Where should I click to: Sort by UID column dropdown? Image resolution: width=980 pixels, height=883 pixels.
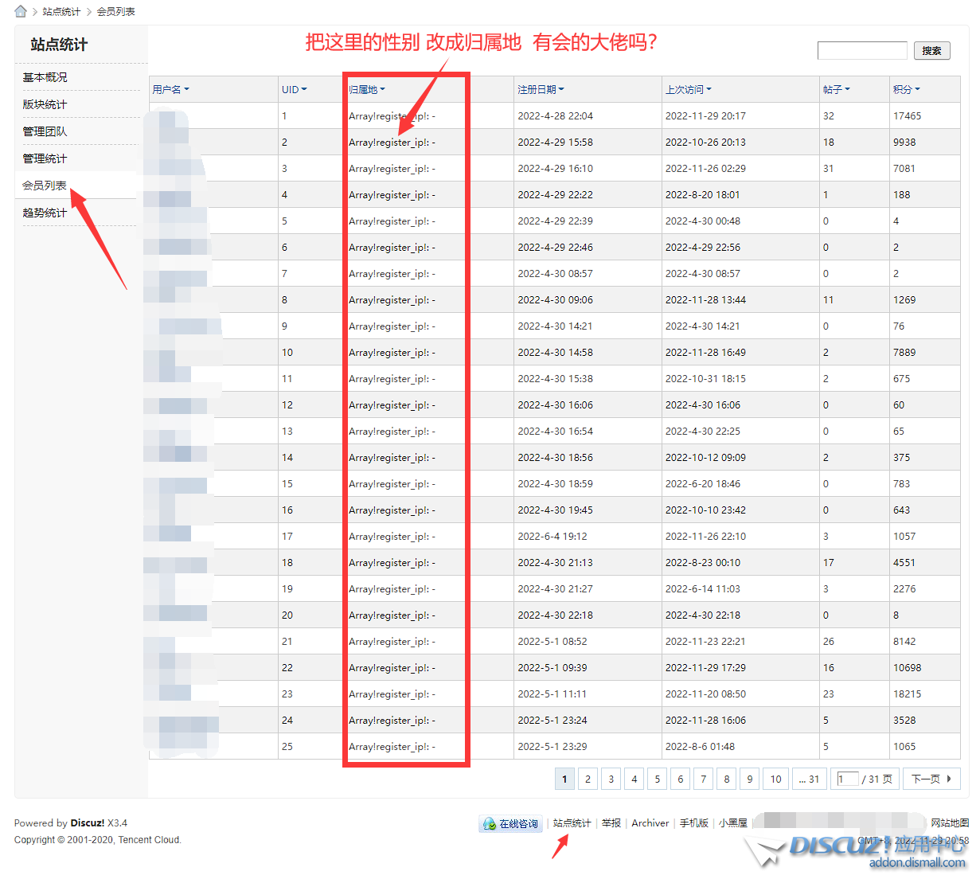pyautogui.click(x=294, y=89)
